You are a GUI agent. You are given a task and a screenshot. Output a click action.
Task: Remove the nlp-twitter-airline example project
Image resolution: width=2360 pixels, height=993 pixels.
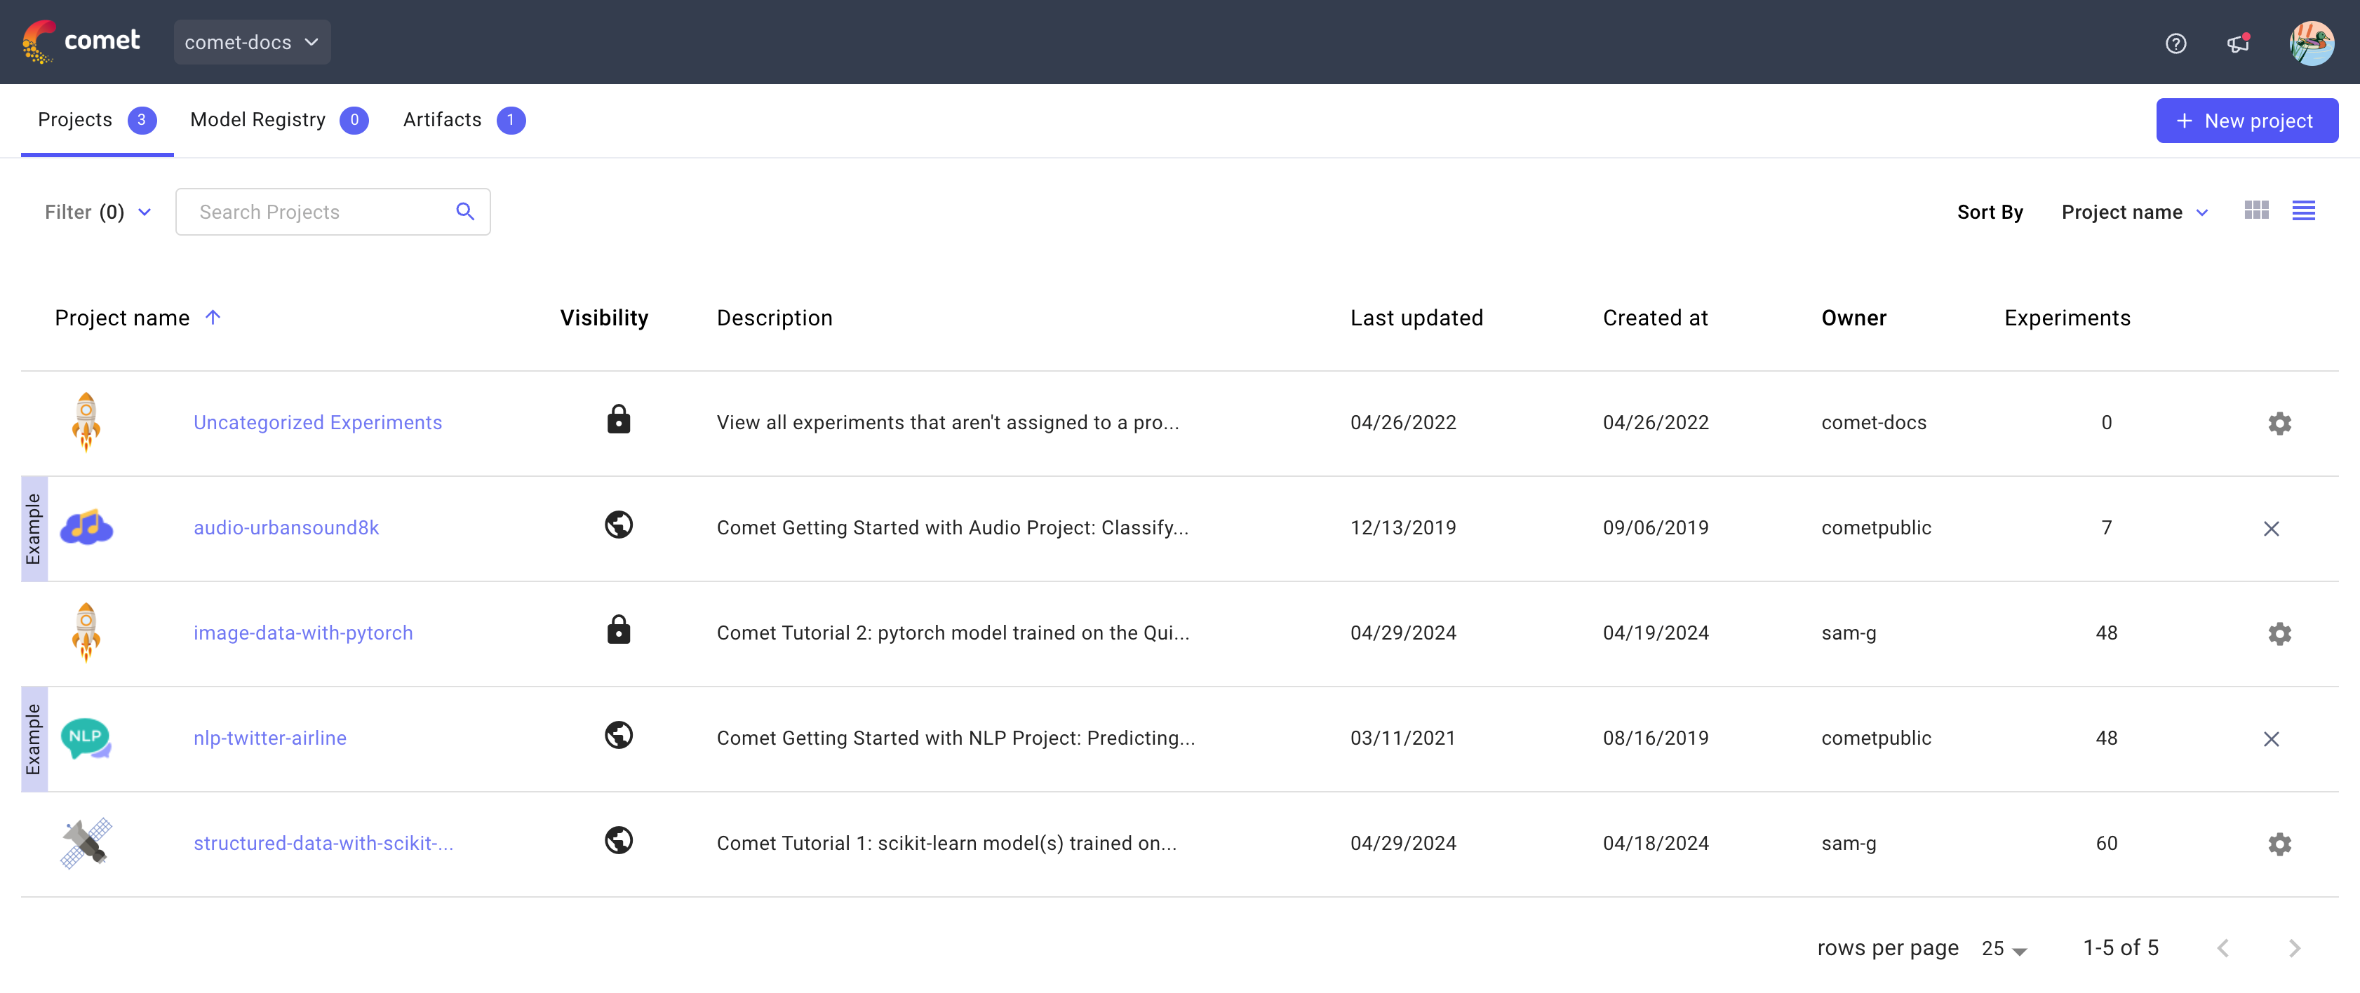[x=2272, y=738]
